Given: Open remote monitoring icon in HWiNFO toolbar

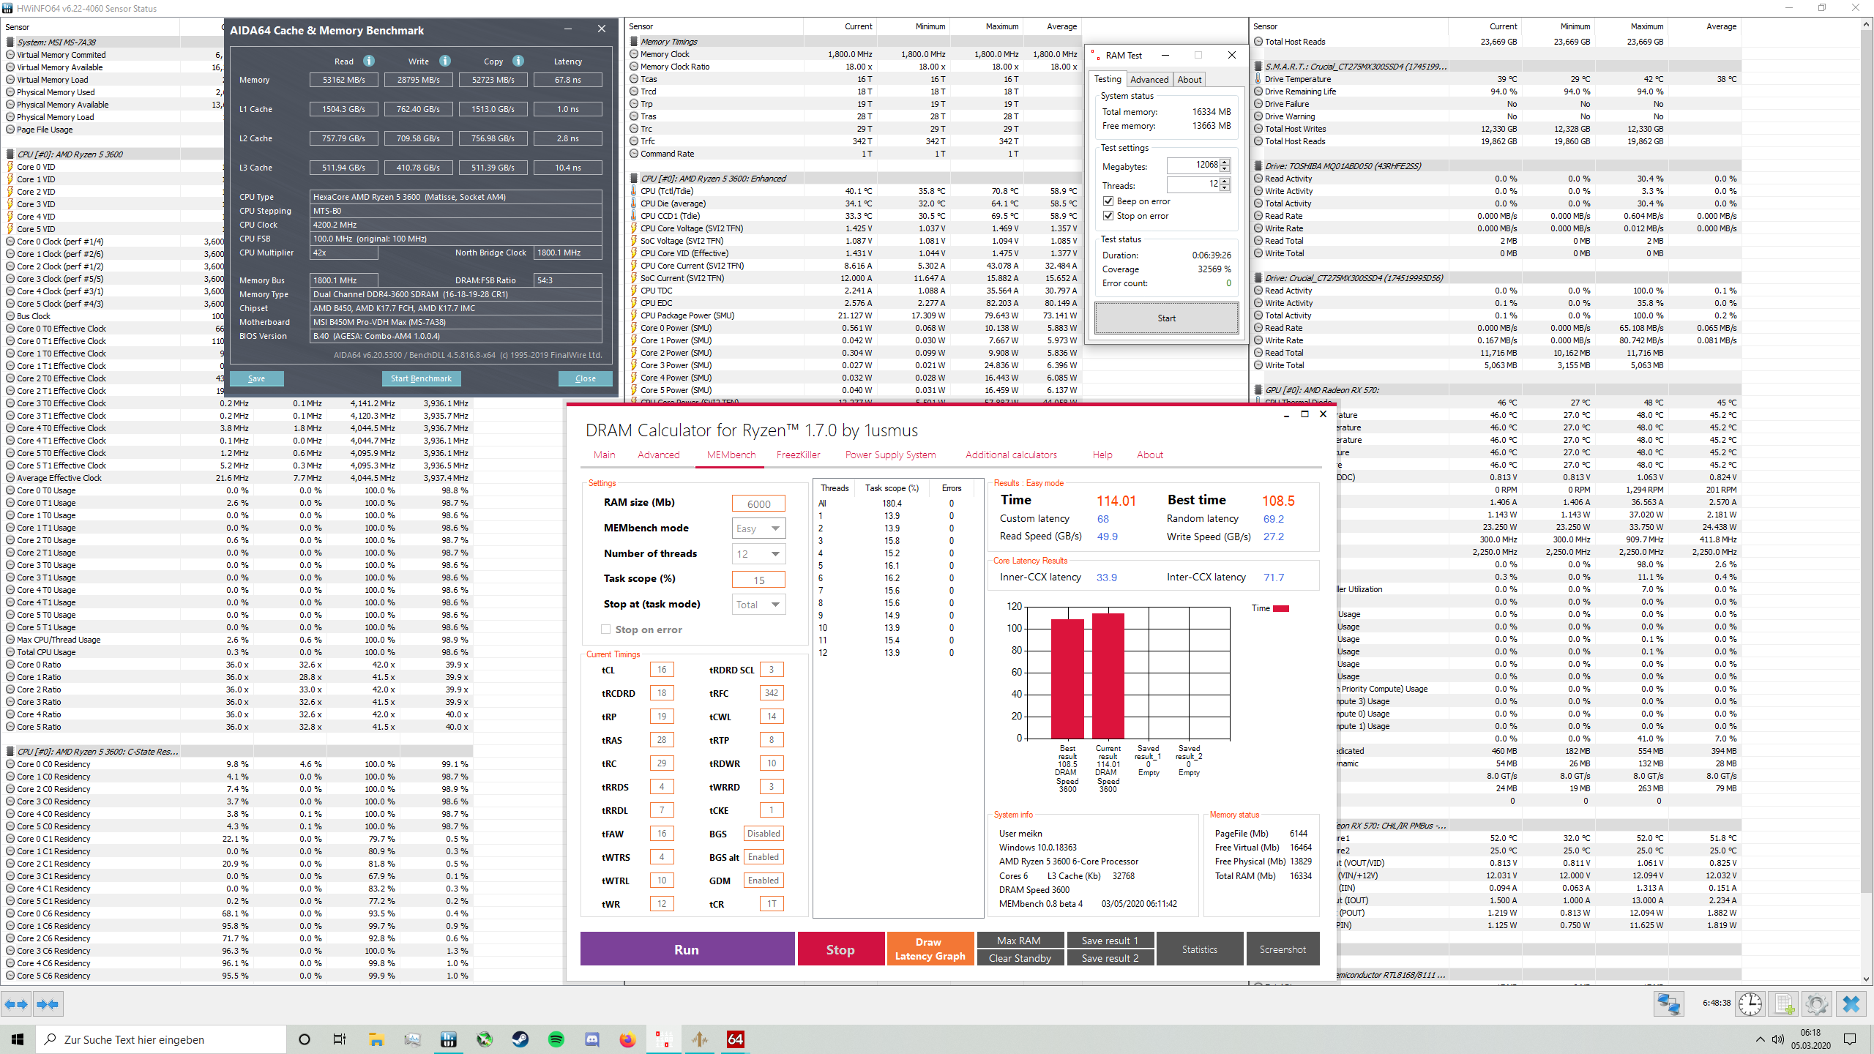Looking at the screenshot, I should (x=1669, y=1004).
